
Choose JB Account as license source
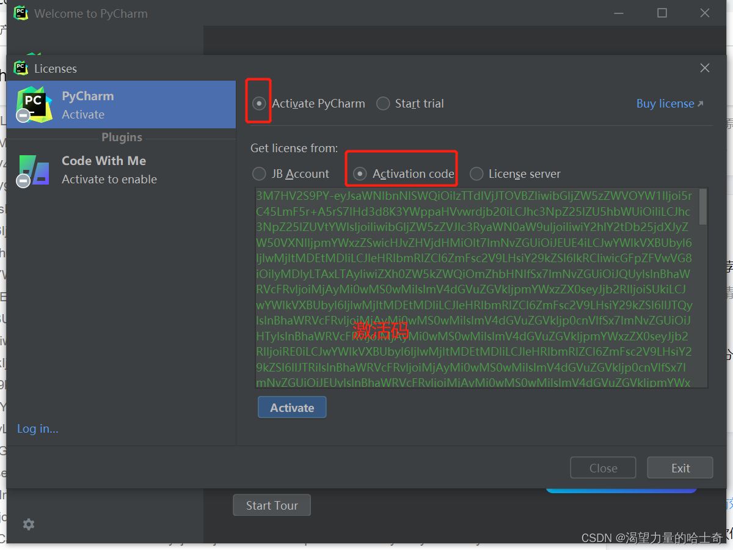[x=259, y=174]
